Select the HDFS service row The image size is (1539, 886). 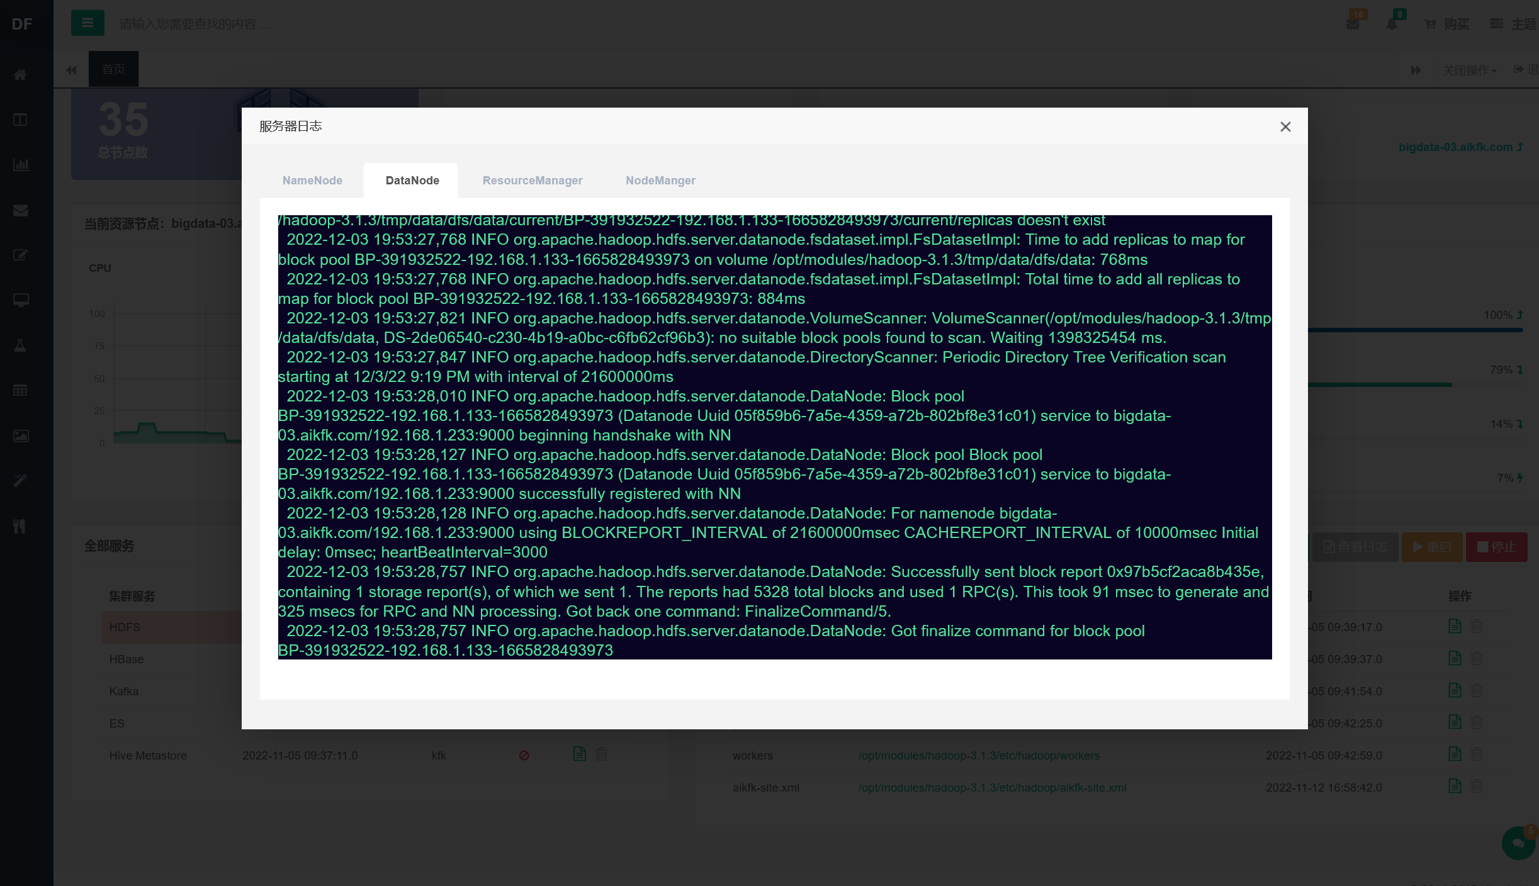click(171, 627)
